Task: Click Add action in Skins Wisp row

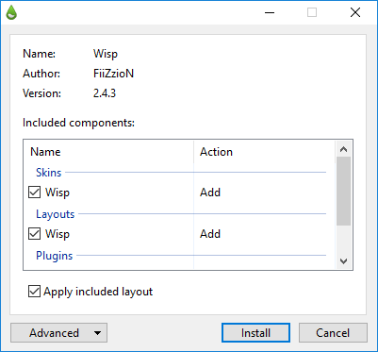Action: pos(210,193)
